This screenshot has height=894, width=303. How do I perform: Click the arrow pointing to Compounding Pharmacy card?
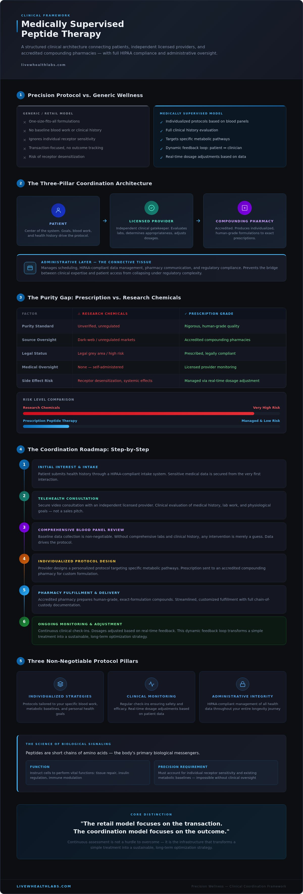[x=198, y=221]
